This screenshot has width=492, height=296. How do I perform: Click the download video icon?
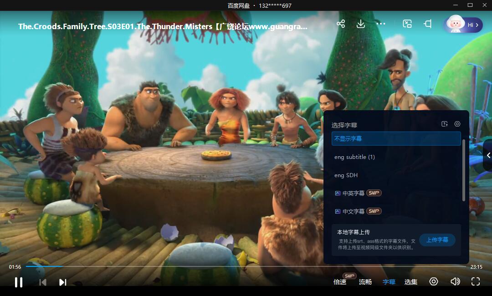pyautogui.click(x=361, y=24)
